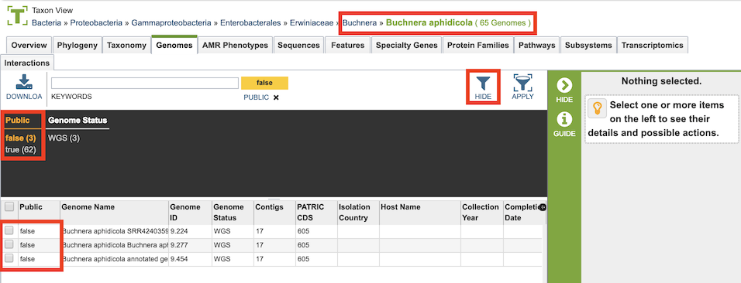This screenshot has width=741, height=283.
Task: Open the Guide info icon
Action: click(564, 119)
